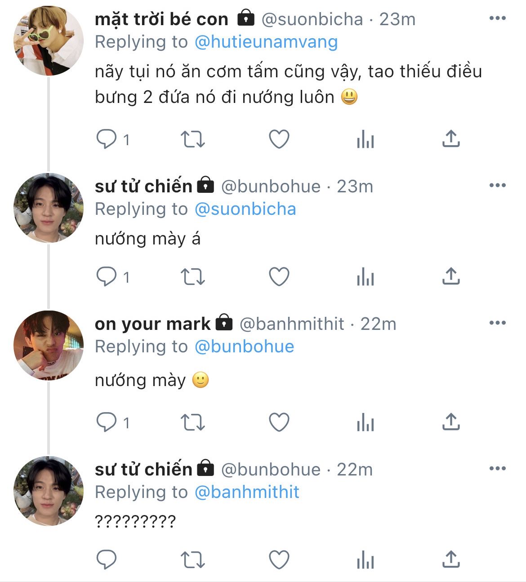Open mặt trời bé con profile picture
The width and height of the screenshot is (526, 582).
point(49,41)
